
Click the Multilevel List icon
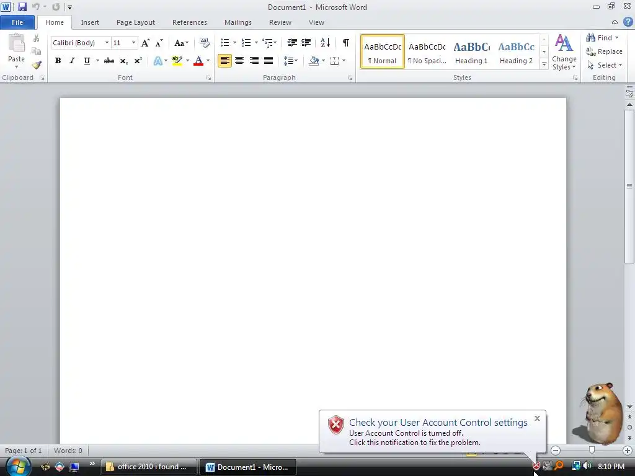(267, 43)
